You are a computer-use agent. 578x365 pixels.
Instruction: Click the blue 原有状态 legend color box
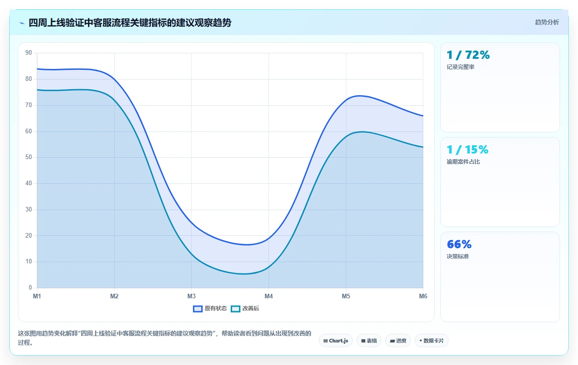click(x=198, y=308)
